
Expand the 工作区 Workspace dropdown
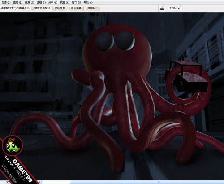click(174, 8)
